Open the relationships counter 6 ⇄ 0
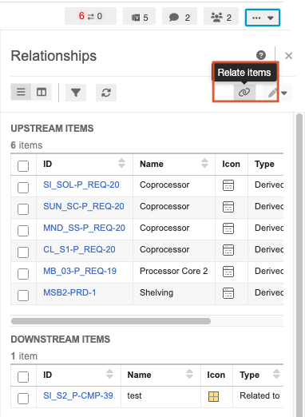305x417 pixels. 90,16
